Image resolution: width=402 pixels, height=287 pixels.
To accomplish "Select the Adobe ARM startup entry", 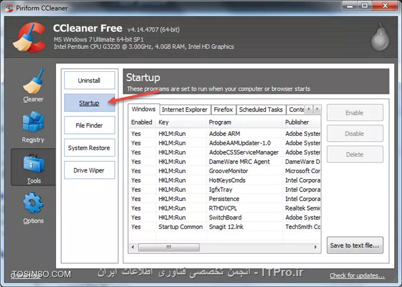I will tap(225, 133).
